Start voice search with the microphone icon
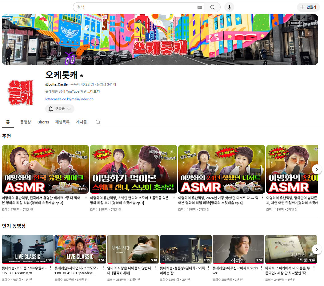 click(x=229, y=7)
